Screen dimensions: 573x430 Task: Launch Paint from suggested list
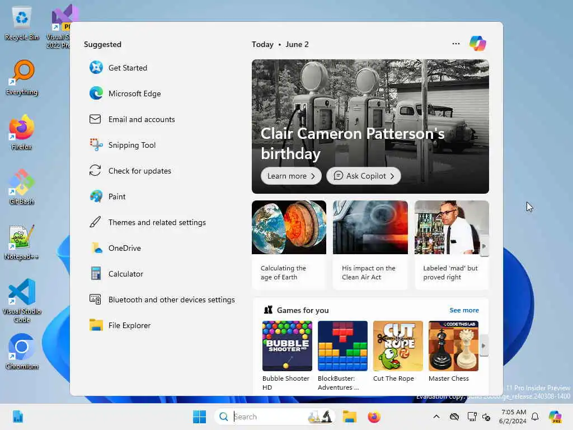107,197
